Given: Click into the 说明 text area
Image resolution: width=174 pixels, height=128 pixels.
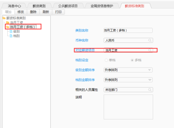Looking at the screenshot, I should [128, 107].
